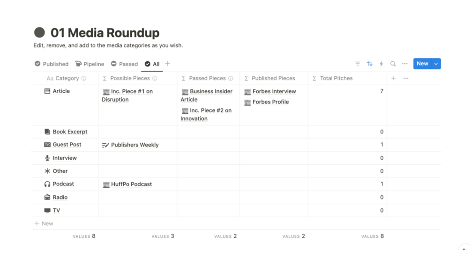This screenshot has height=265, width=471.
Task: Add a new database view
Action: coord(167,64)
